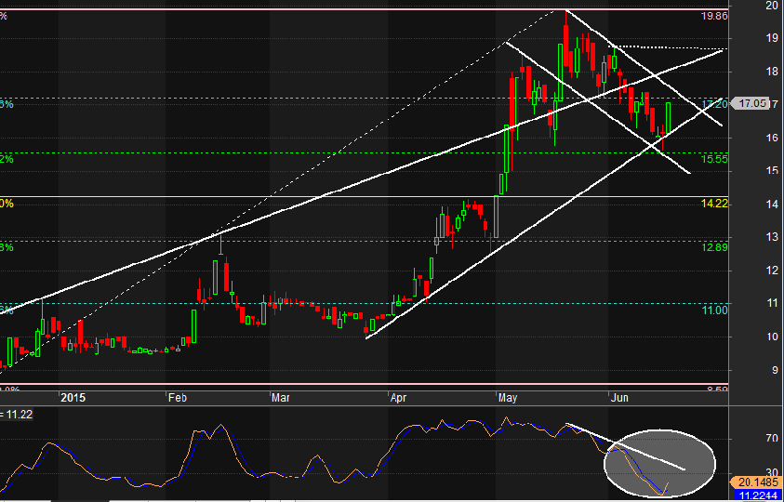Click the Apr date axis label
784x502 pixels.
(398, 398)
